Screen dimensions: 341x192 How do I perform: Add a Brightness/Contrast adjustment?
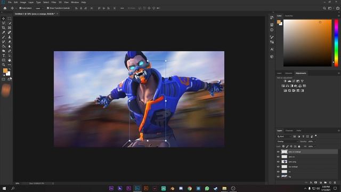coord(285,81)
